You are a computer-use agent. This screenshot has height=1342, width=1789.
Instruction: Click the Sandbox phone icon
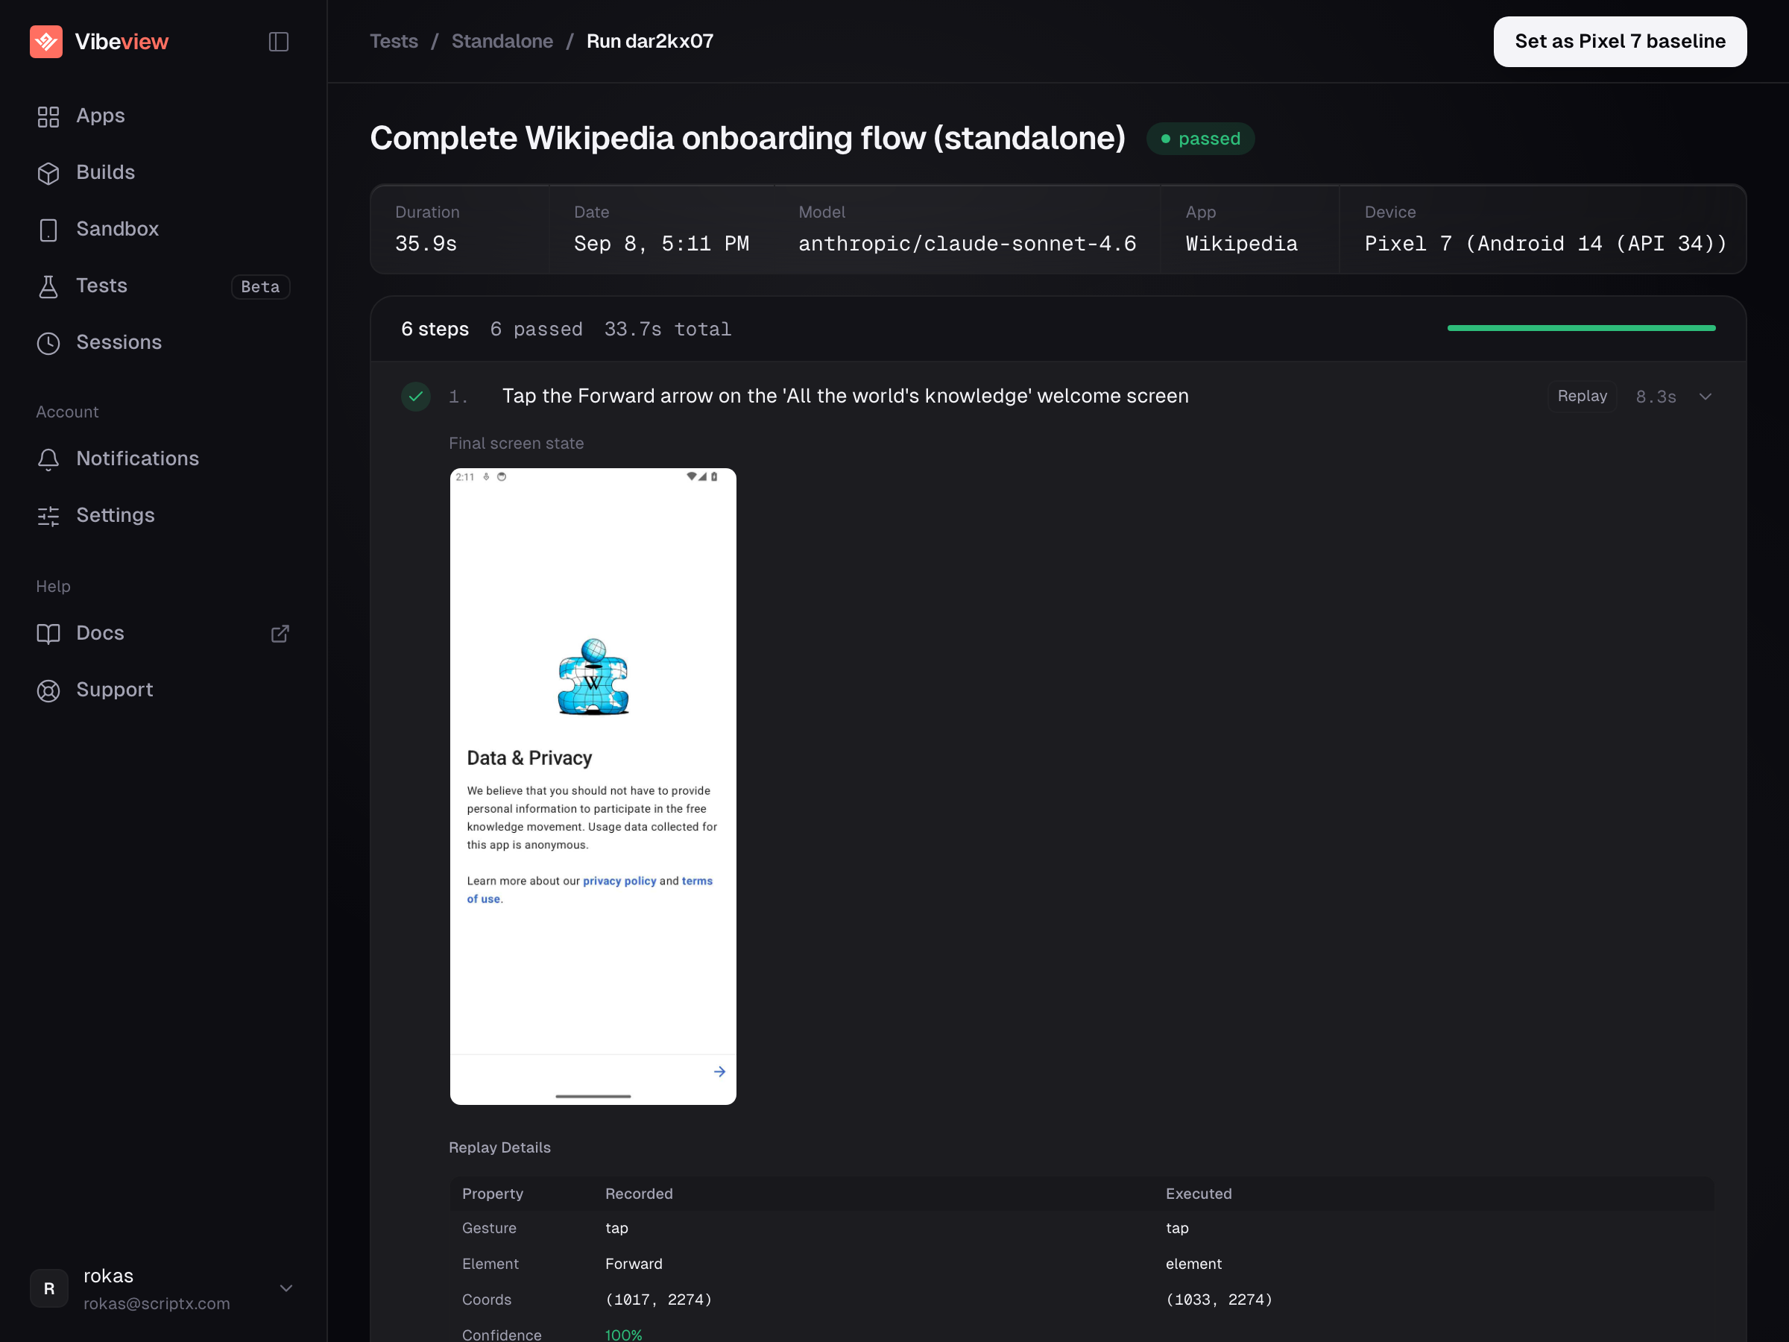[48, 230]
